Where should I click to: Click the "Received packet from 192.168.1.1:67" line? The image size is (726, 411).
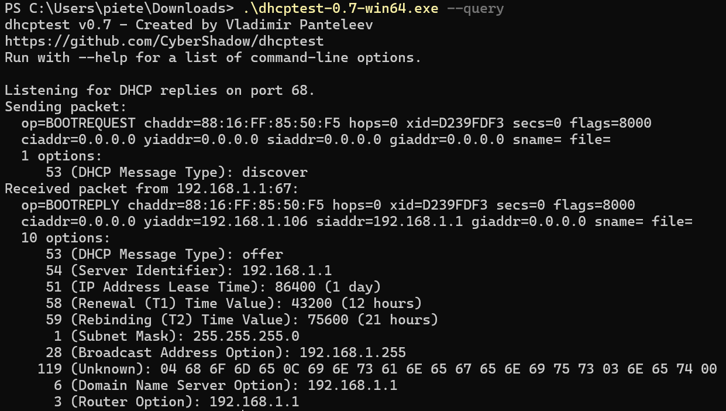pos(152,189)
